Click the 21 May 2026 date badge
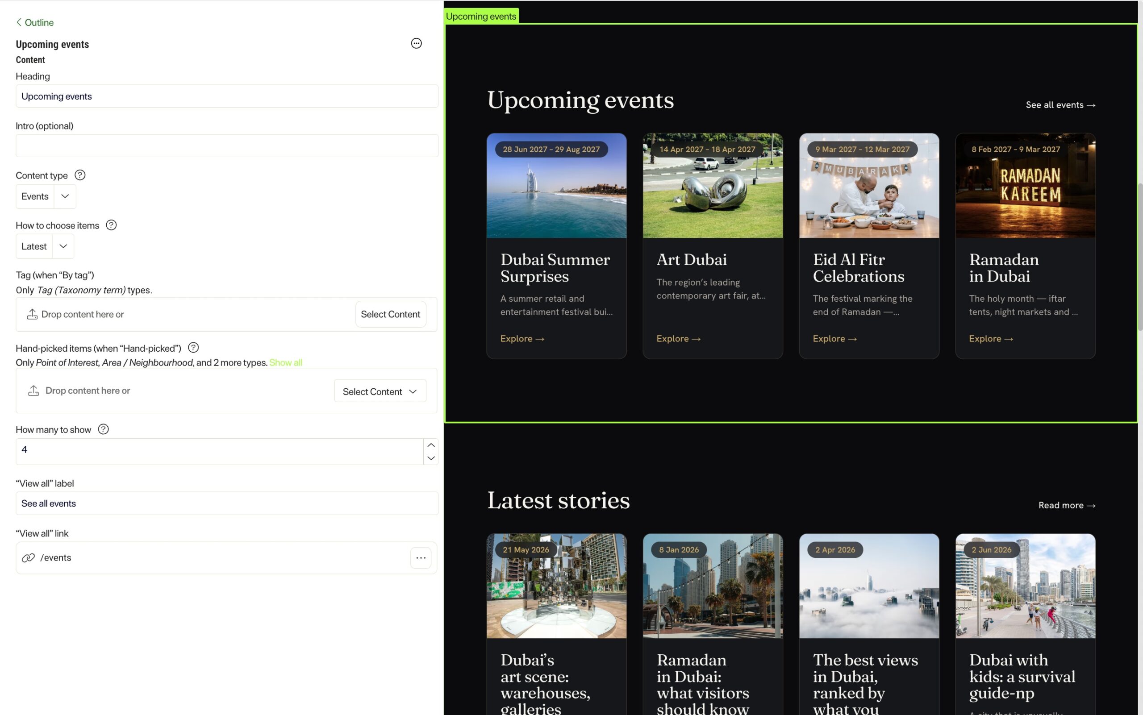This screenshot has width=1143, height=715. click(x=526, y=550)
